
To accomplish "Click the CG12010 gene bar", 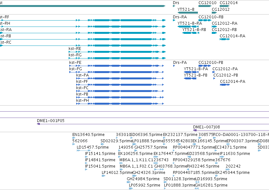I will [205, 6].
